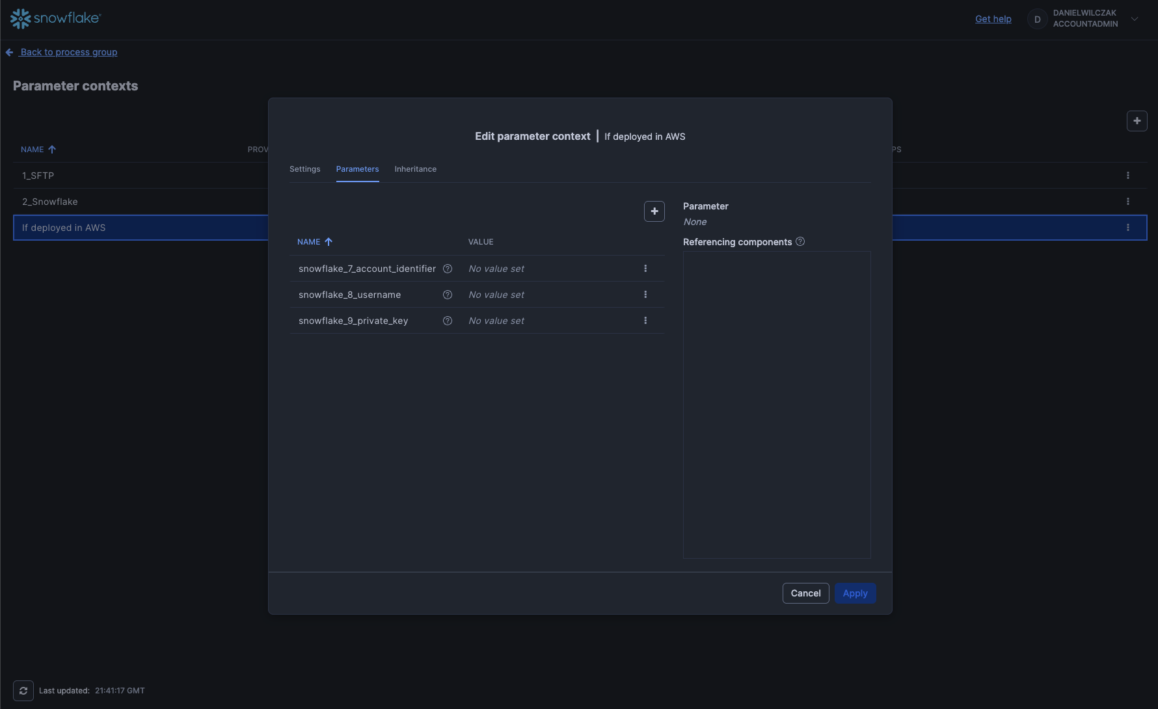
Task: Click the add parameter plus button
Action: [654, 211]
